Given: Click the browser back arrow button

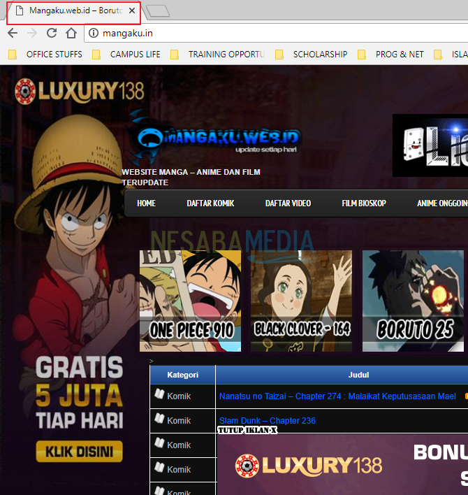Looking at the screenshot, I should pos(13,33).
